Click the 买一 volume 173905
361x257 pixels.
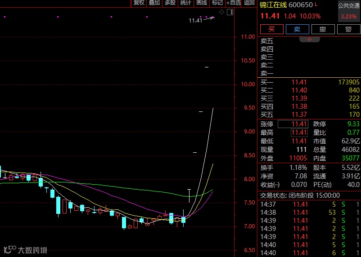pyautogui.click(x=348, y=82)
